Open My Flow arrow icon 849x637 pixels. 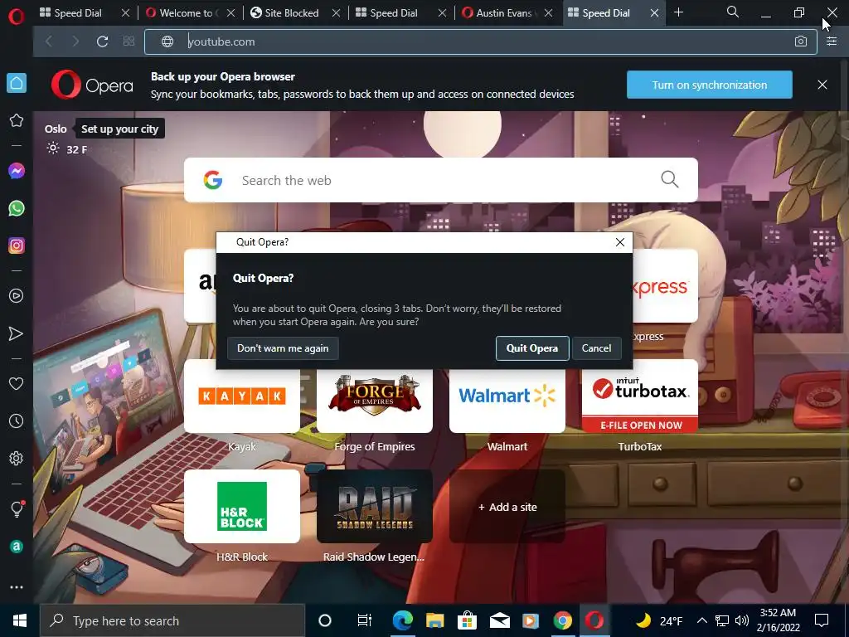(x=17, y=333)
